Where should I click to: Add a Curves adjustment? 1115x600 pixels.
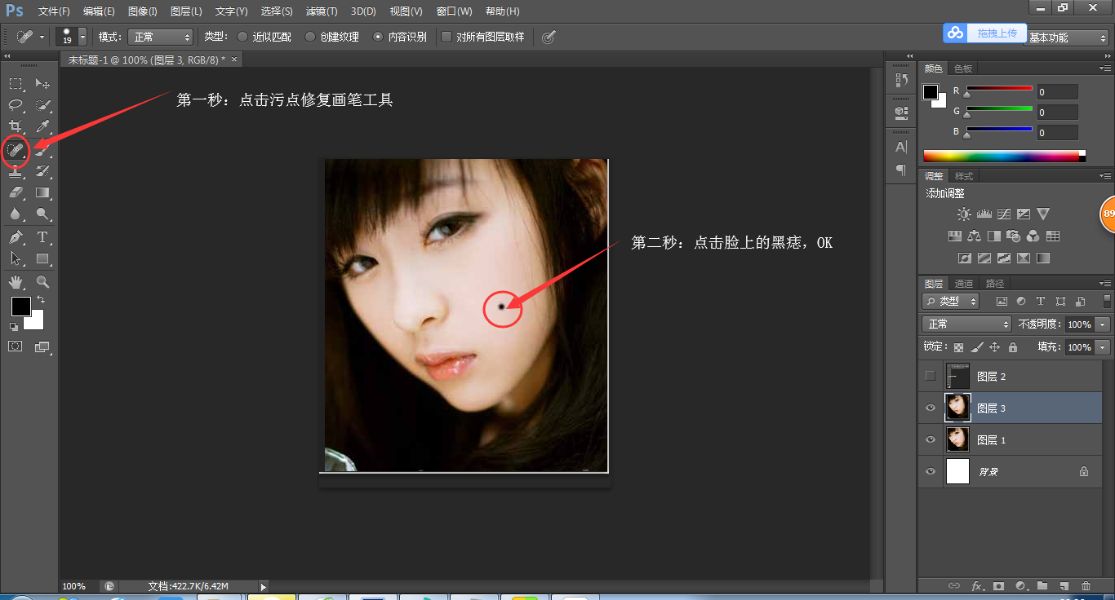(1004, 214)
